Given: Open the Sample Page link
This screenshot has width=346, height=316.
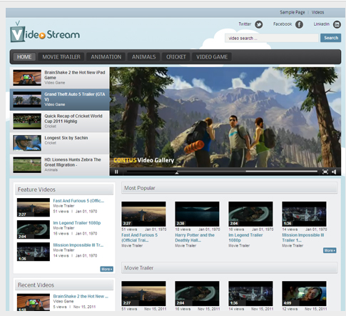Looking at the screenshot, I should (x=292, y=12).
